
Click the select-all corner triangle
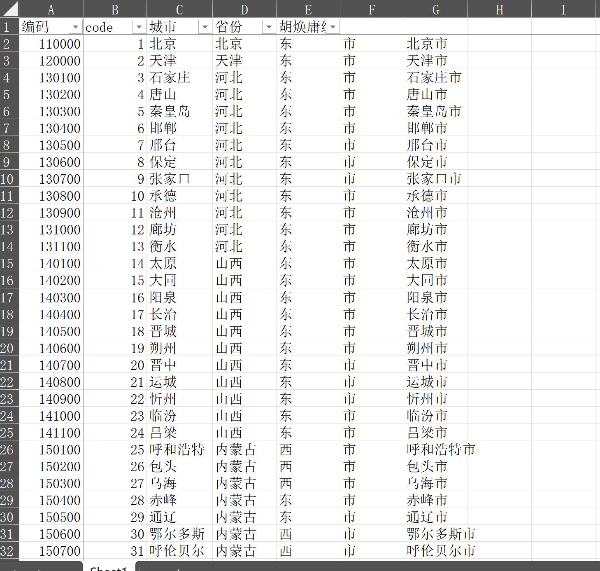[x=9, y=9]
